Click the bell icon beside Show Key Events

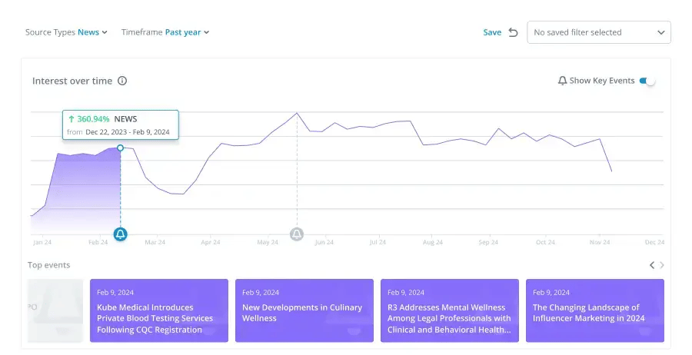pos(562,81)
